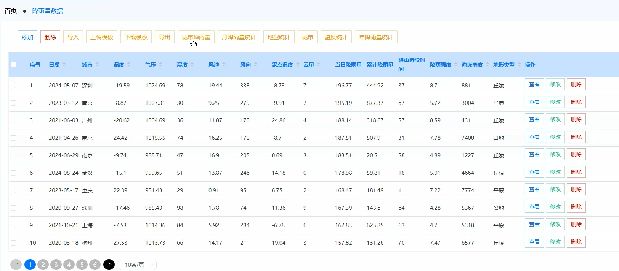
Task: Open 降雨量数据 breadcrumb link
Action: [47, 11]
